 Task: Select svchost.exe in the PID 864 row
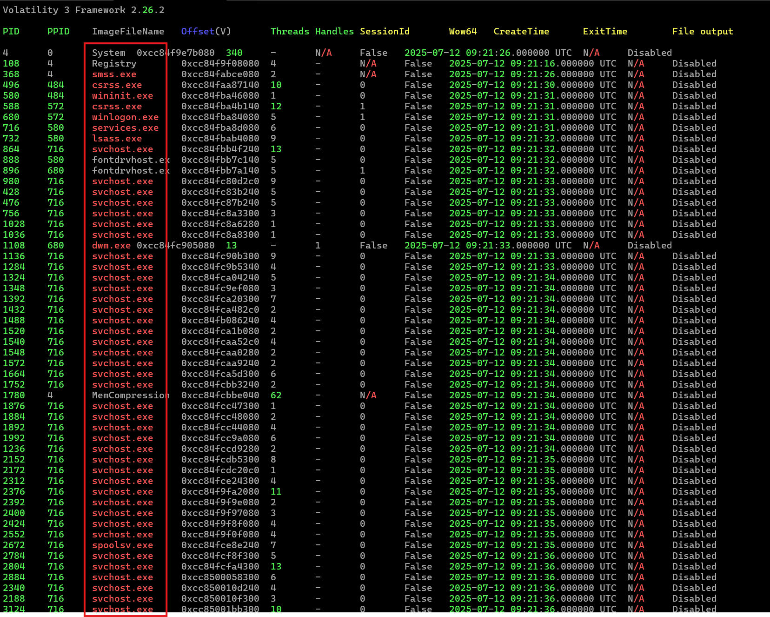[122, 149]
